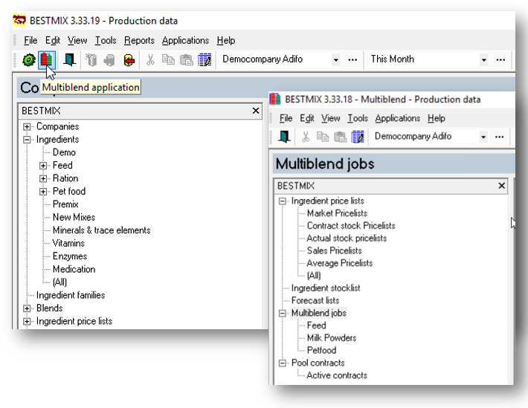Viewport: 528px width, 408px height.
Task: Close the BESTMIX tree panel in main window
Action: tap(256, 111)
